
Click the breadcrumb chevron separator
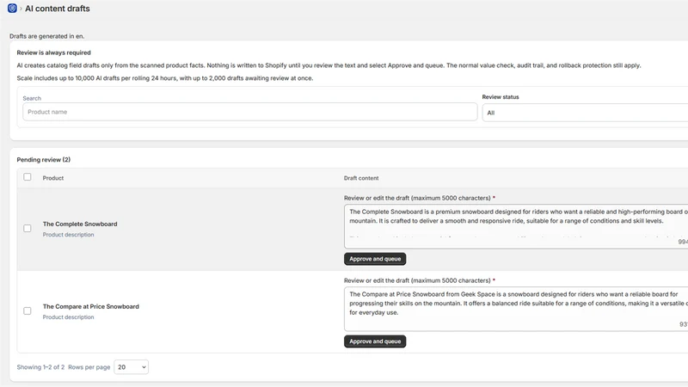pyautogui.click(x=21, y=9)
